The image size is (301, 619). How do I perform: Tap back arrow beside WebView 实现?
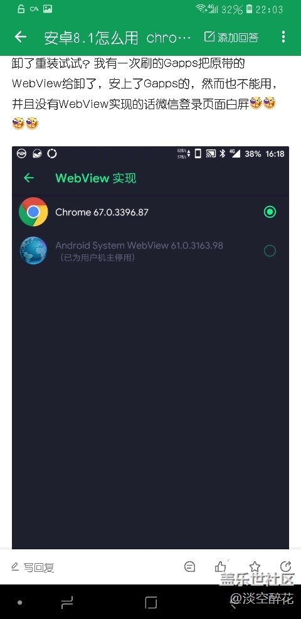[29, 178]
